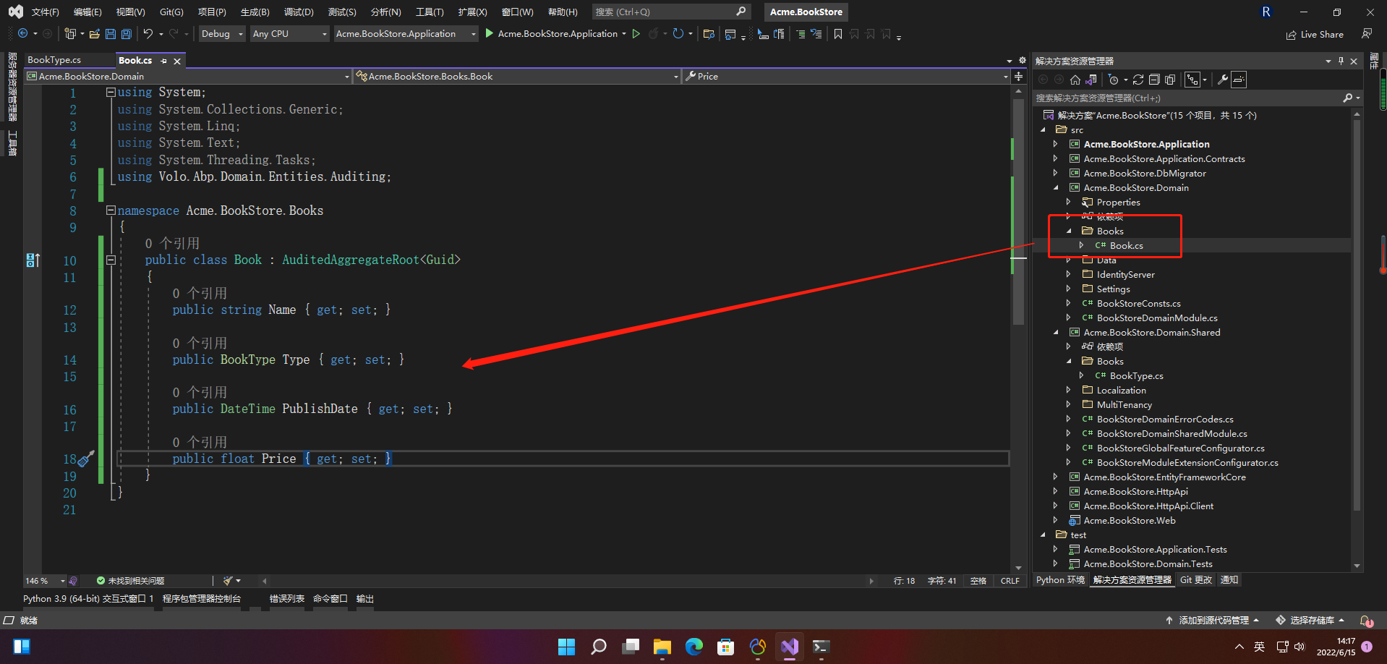This screenshot has width=1387, height=664.
Task: Open the Debug configuration dropdown
Action: pos(222,34)
